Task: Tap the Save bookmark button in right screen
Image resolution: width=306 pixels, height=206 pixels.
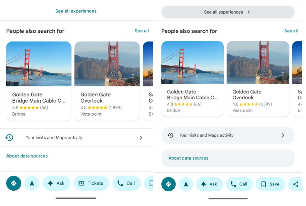Action: click(x=270, y=184)
